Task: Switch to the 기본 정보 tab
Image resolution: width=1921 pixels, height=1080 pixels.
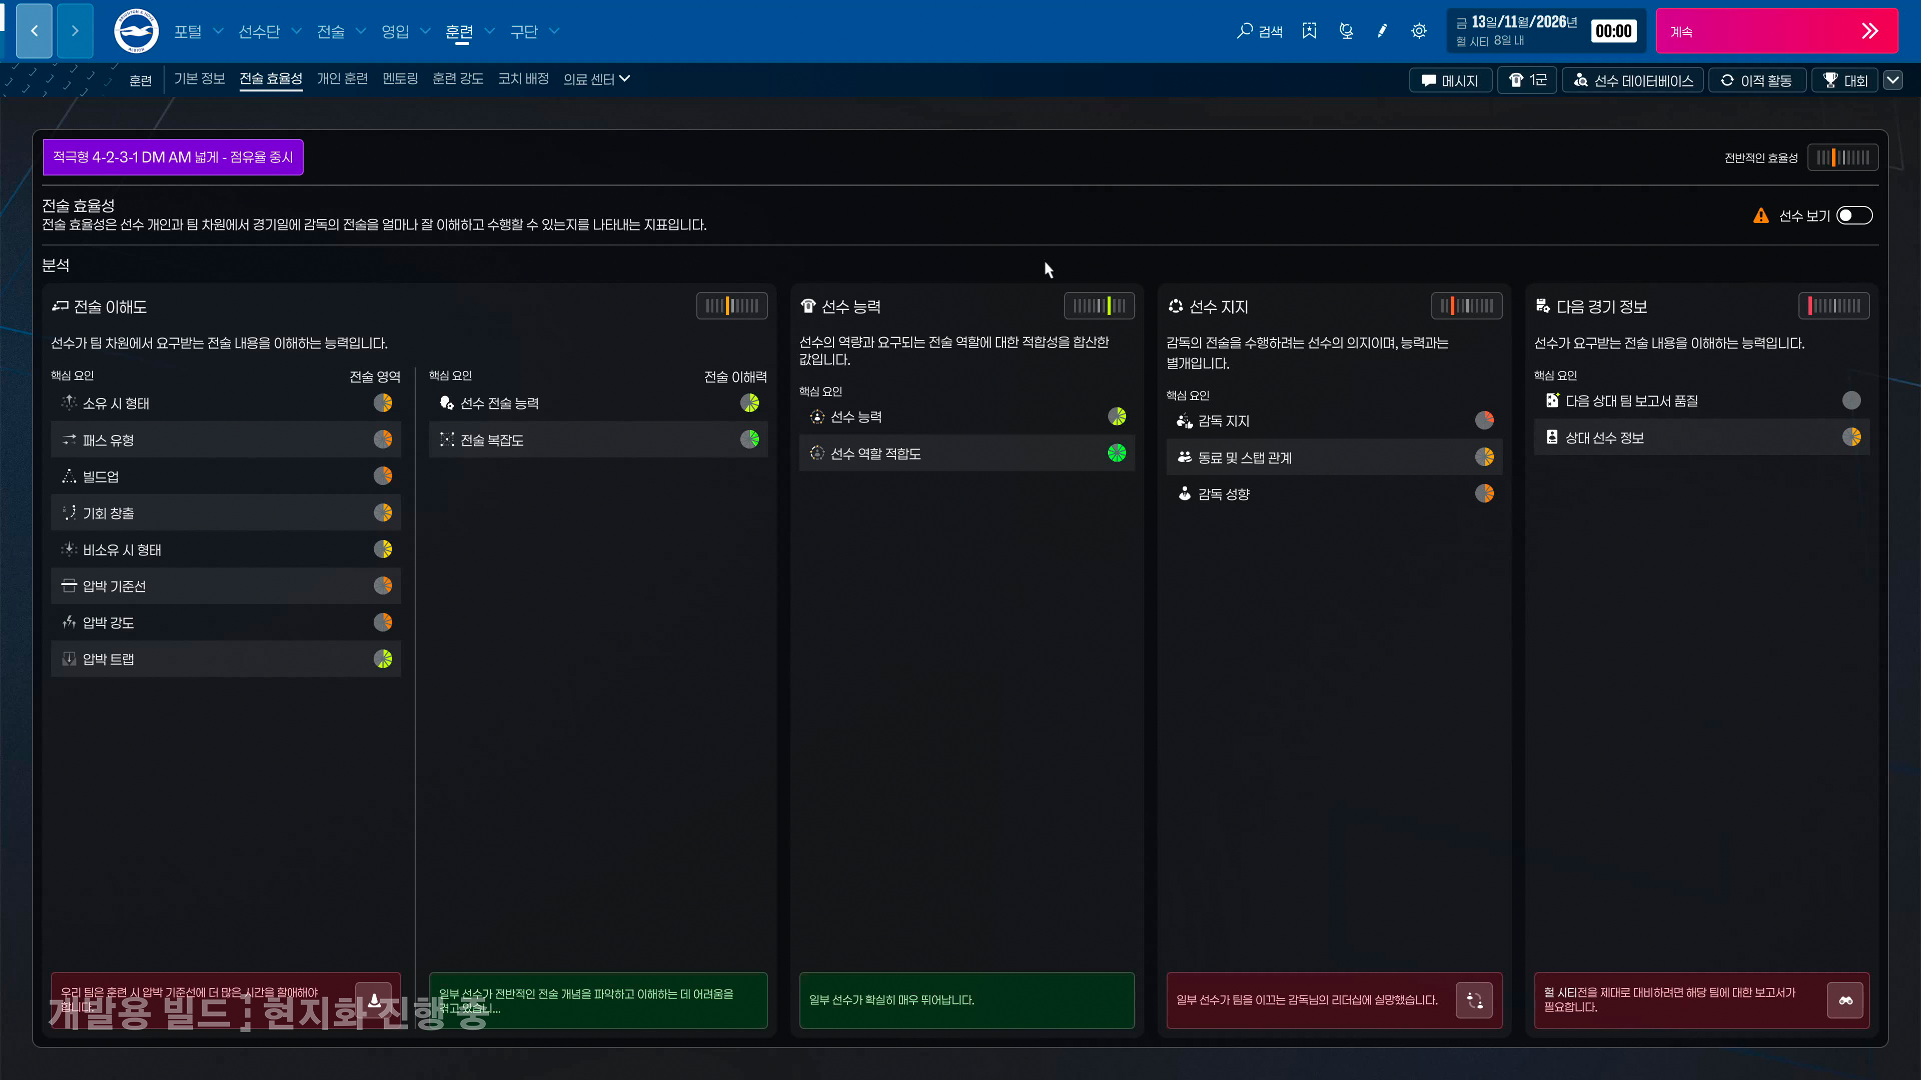Action: click(x=200, y=79)
